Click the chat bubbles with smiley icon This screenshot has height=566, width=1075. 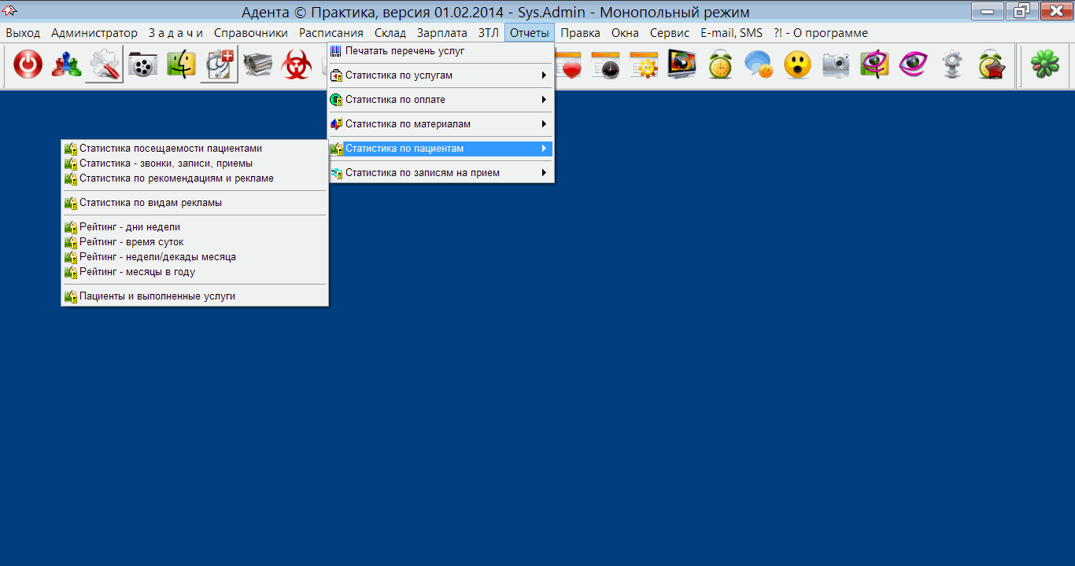[759, 65]
